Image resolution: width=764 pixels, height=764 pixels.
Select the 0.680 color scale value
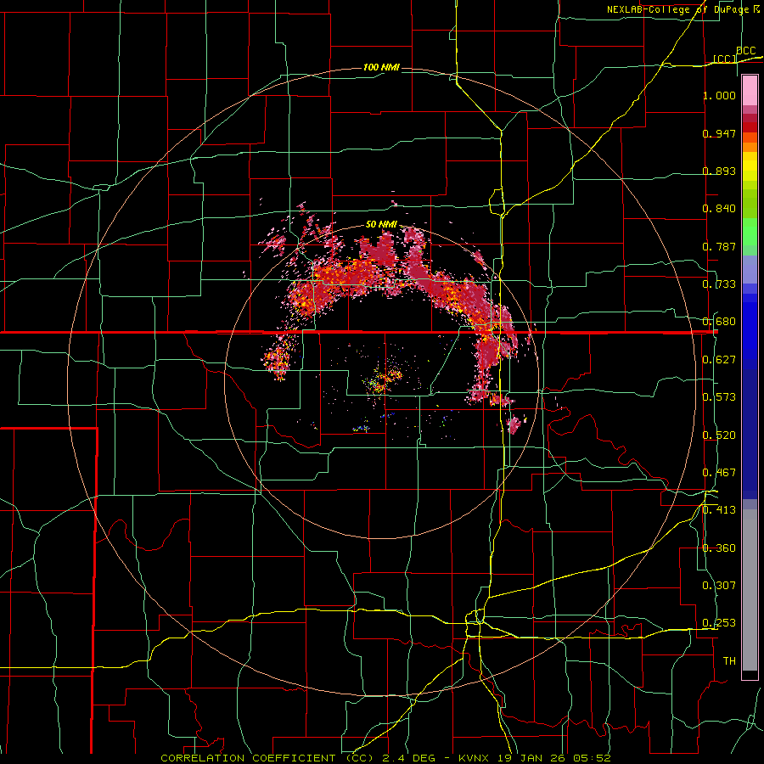click(x=719, y=322)
